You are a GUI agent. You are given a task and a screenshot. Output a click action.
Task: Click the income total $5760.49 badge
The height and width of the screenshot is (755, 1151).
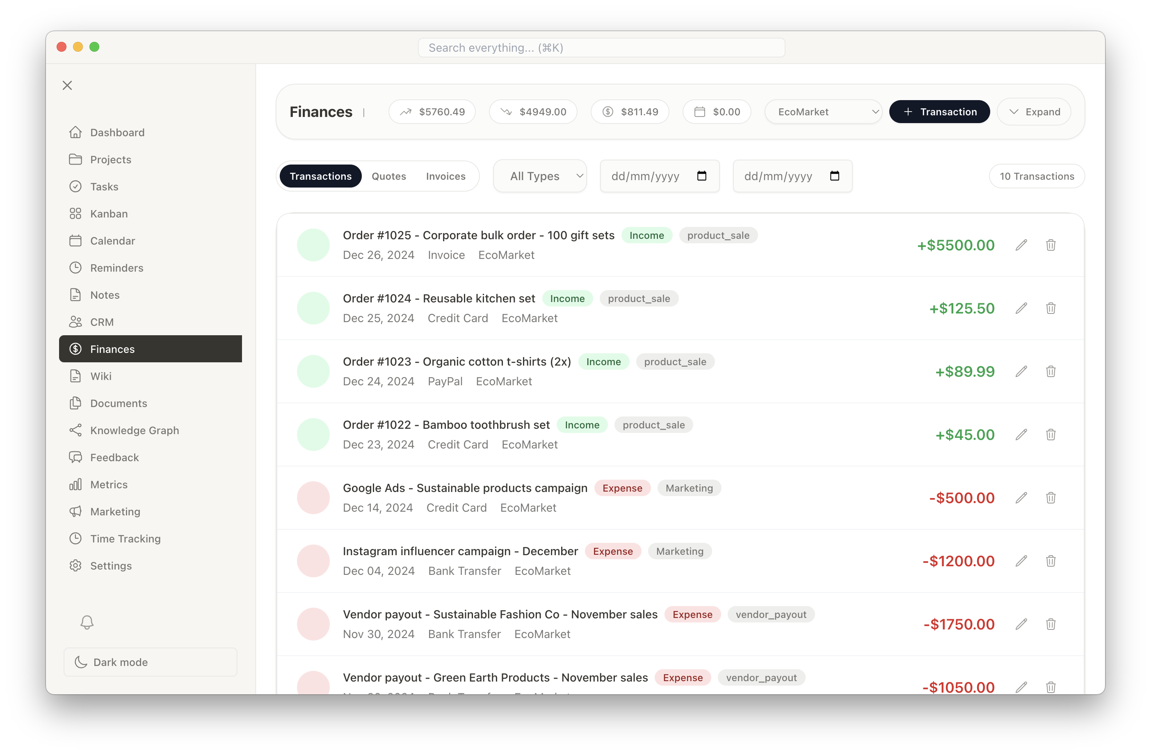coord(432,112)
